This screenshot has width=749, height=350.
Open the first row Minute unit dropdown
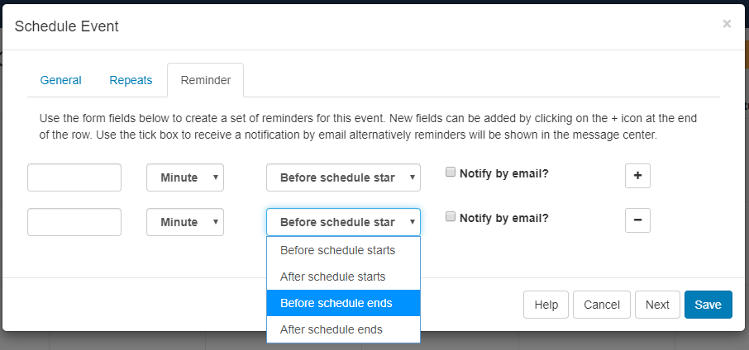click(185, 177)
